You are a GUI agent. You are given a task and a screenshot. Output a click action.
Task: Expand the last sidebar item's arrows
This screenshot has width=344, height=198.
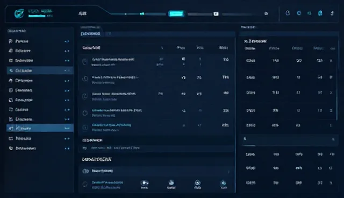(67, 148)
